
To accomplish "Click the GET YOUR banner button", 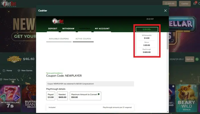I will [24, 36].
